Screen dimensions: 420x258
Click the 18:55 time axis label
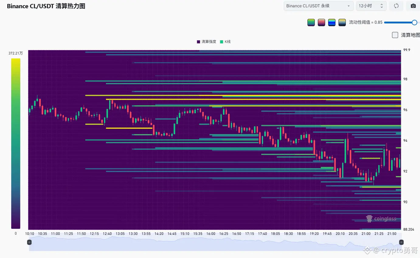click(x=301, y=234)
